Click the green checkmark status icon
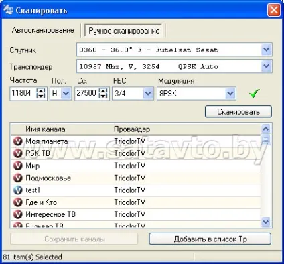Screen dimensions: 284x264 click(255, 93)
